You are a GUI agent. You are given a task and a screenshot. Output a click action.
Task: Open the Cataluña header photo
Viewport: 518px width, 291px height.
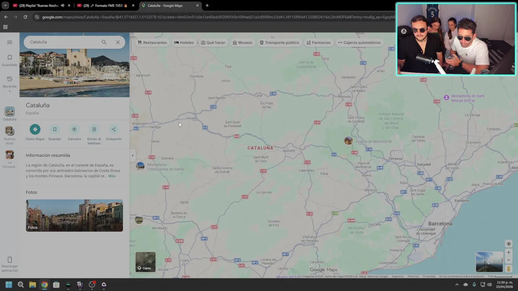(x=74, y=65)
